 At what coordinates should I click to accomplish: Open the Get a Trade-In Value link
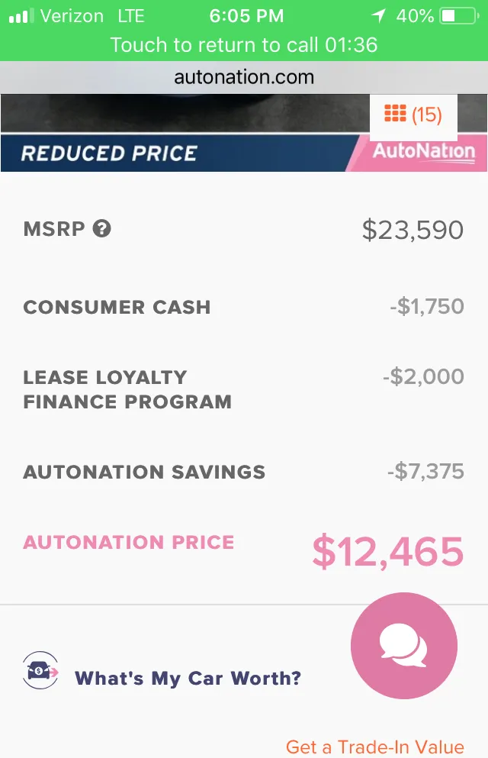point(374,747)
